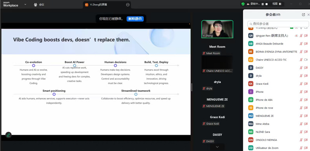Pop out the participants panel
Viewport: 310px width, 151px height.
tap(303, 15)
